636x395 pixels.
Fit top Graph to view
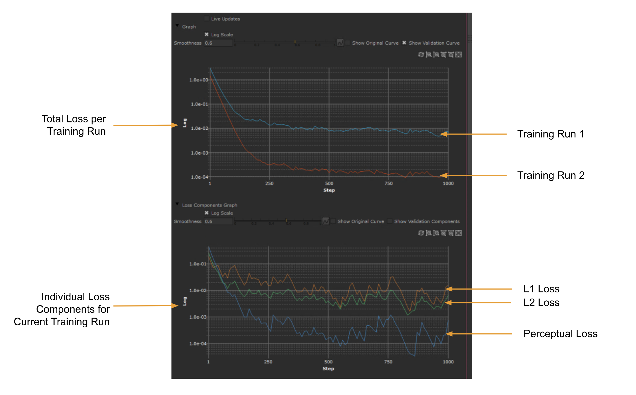[x=459, y=55]
